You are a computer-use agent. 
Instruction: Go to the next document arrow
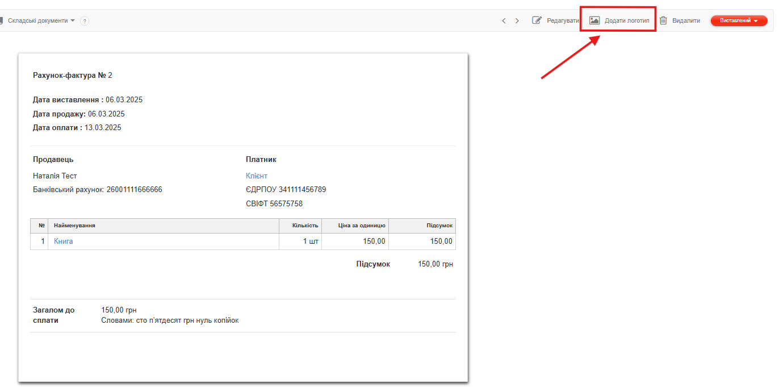coord(517,21)
